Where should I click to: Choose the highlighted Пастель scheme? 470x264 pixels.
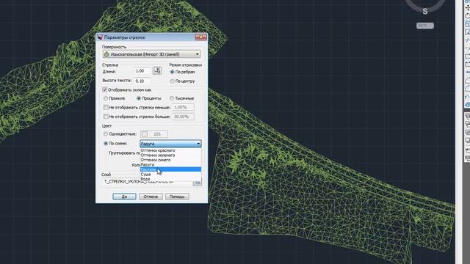click(x=170, y=169)
